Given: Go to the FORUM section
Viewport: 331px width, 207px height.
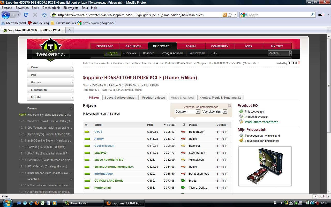Looking at the screenshot, I should [x=191, y=46].
